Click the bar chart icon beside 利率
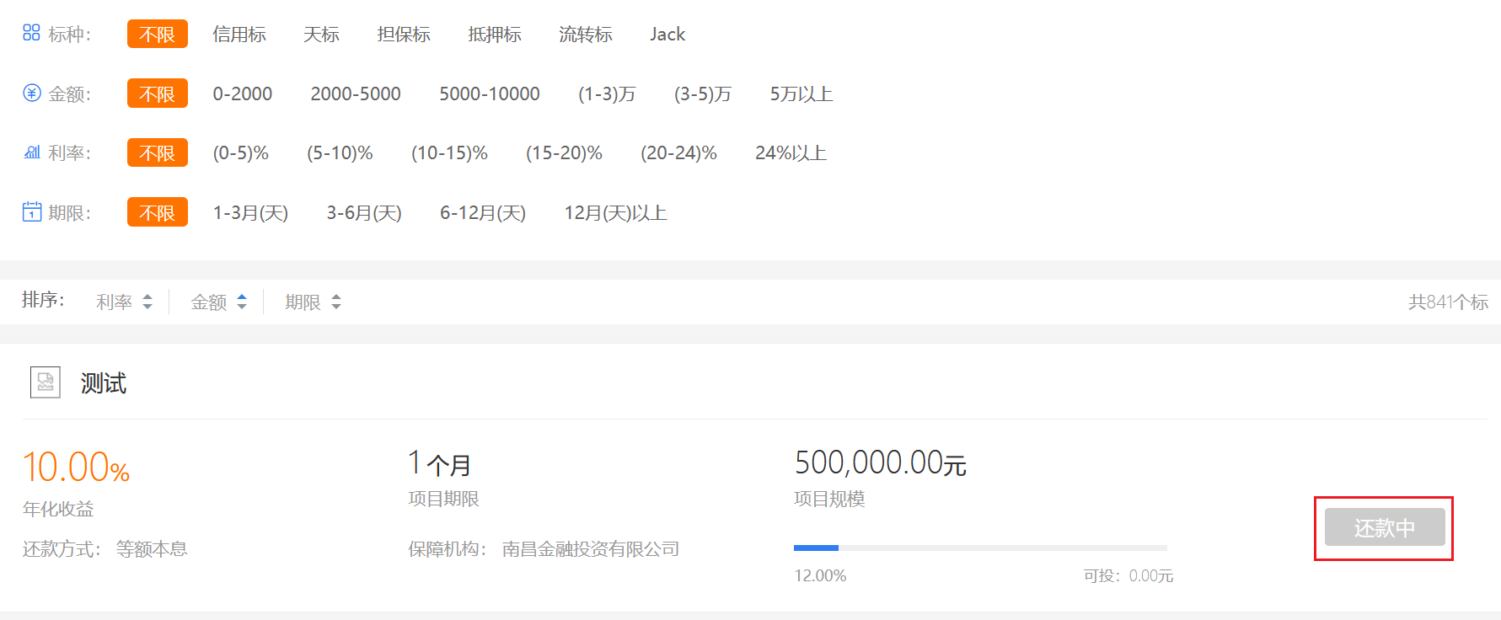Image resolution: width=1501 pixels, height=620 pixels. 32,152
